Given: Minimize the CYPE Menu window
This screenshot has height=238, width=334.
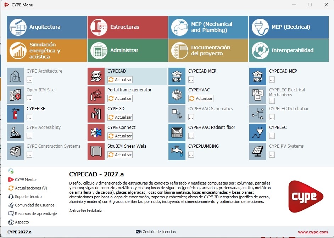Looking at the screenshot, I should [294, 5].
